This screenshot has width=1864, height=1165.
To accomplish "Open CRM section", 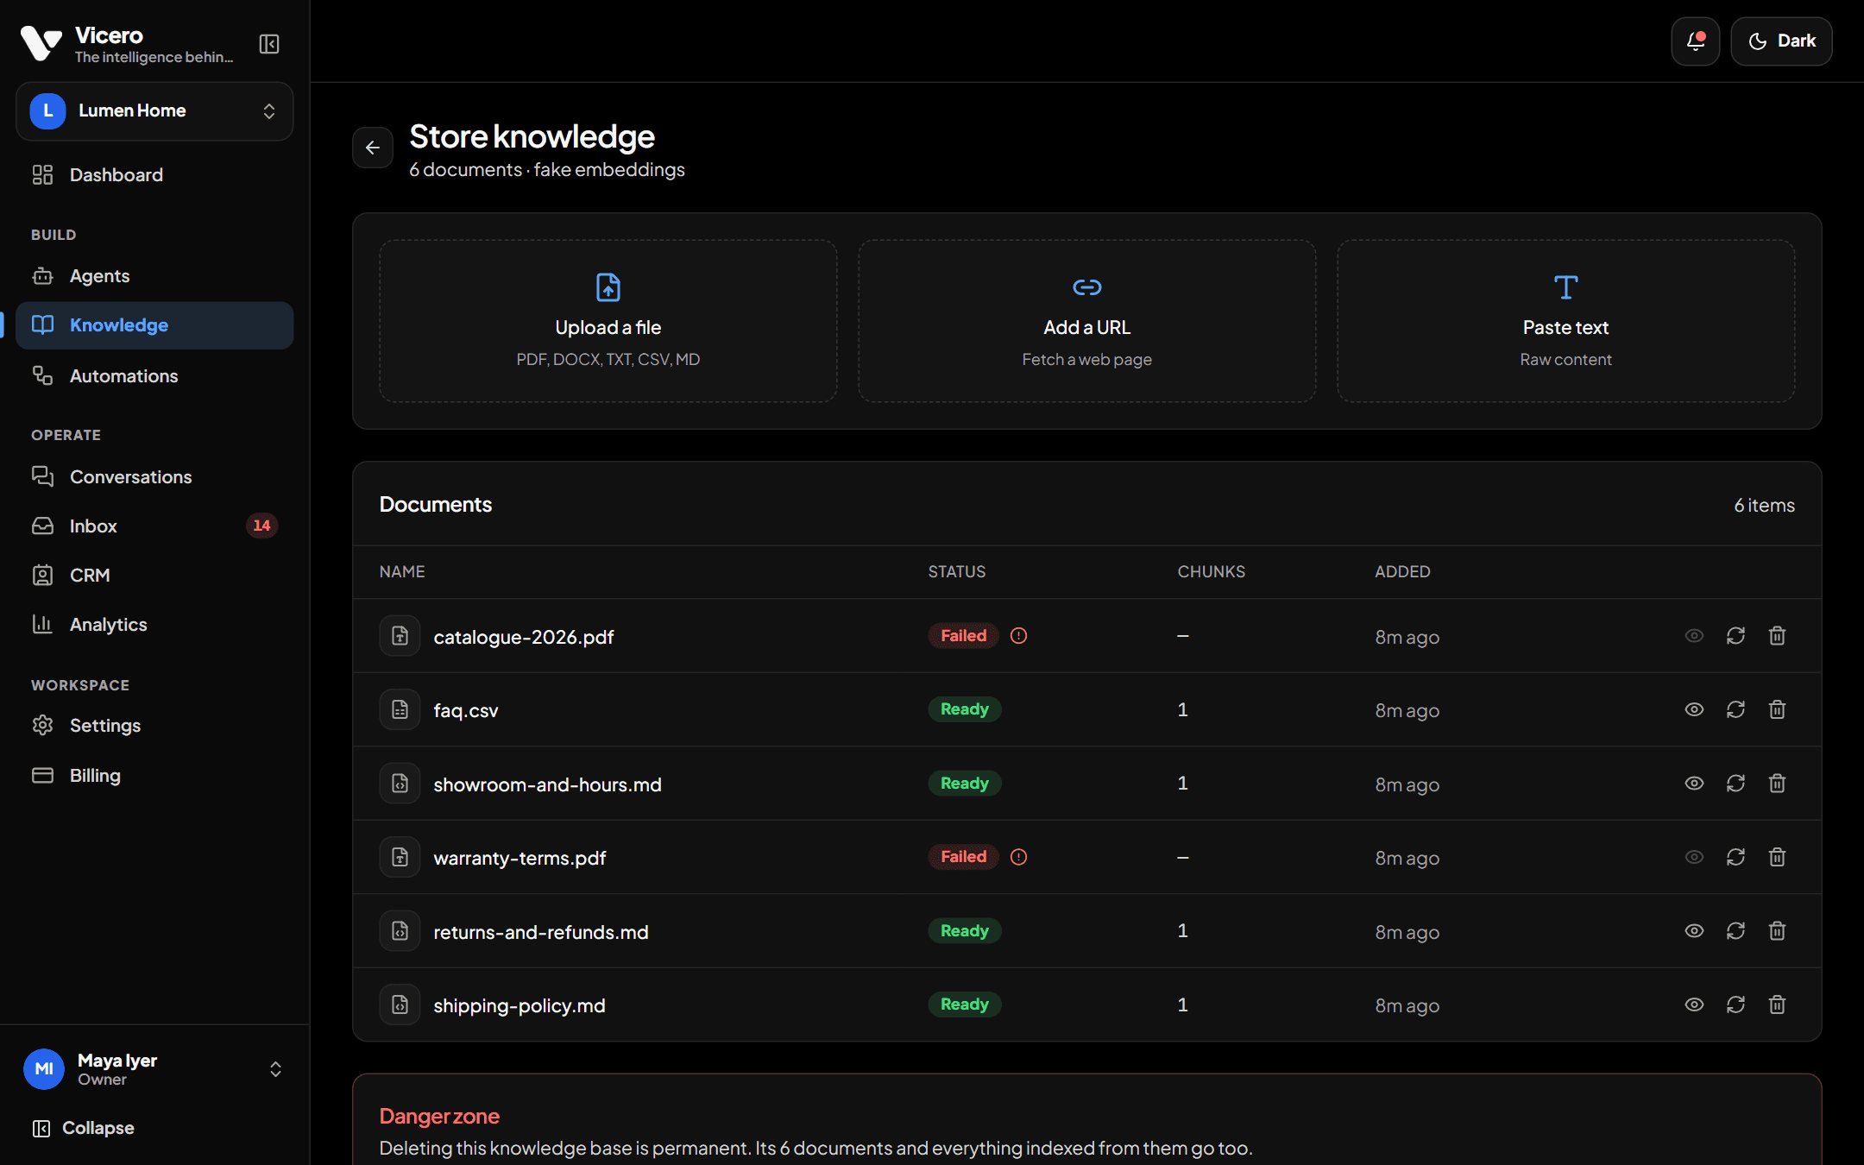I will [154, 576].
